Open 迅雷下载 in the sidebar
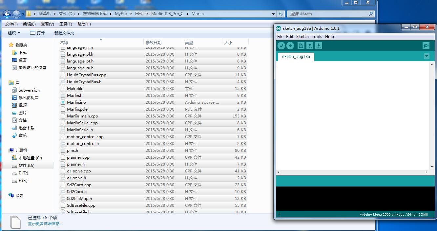 (27, 128)
